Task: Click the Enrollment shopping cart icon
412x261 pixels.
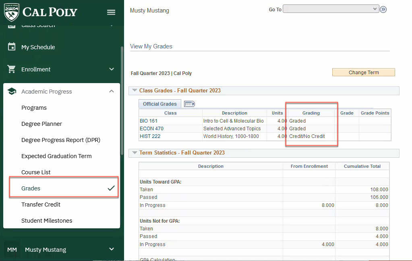Action: pyautogui.click(x=12, y=69)
